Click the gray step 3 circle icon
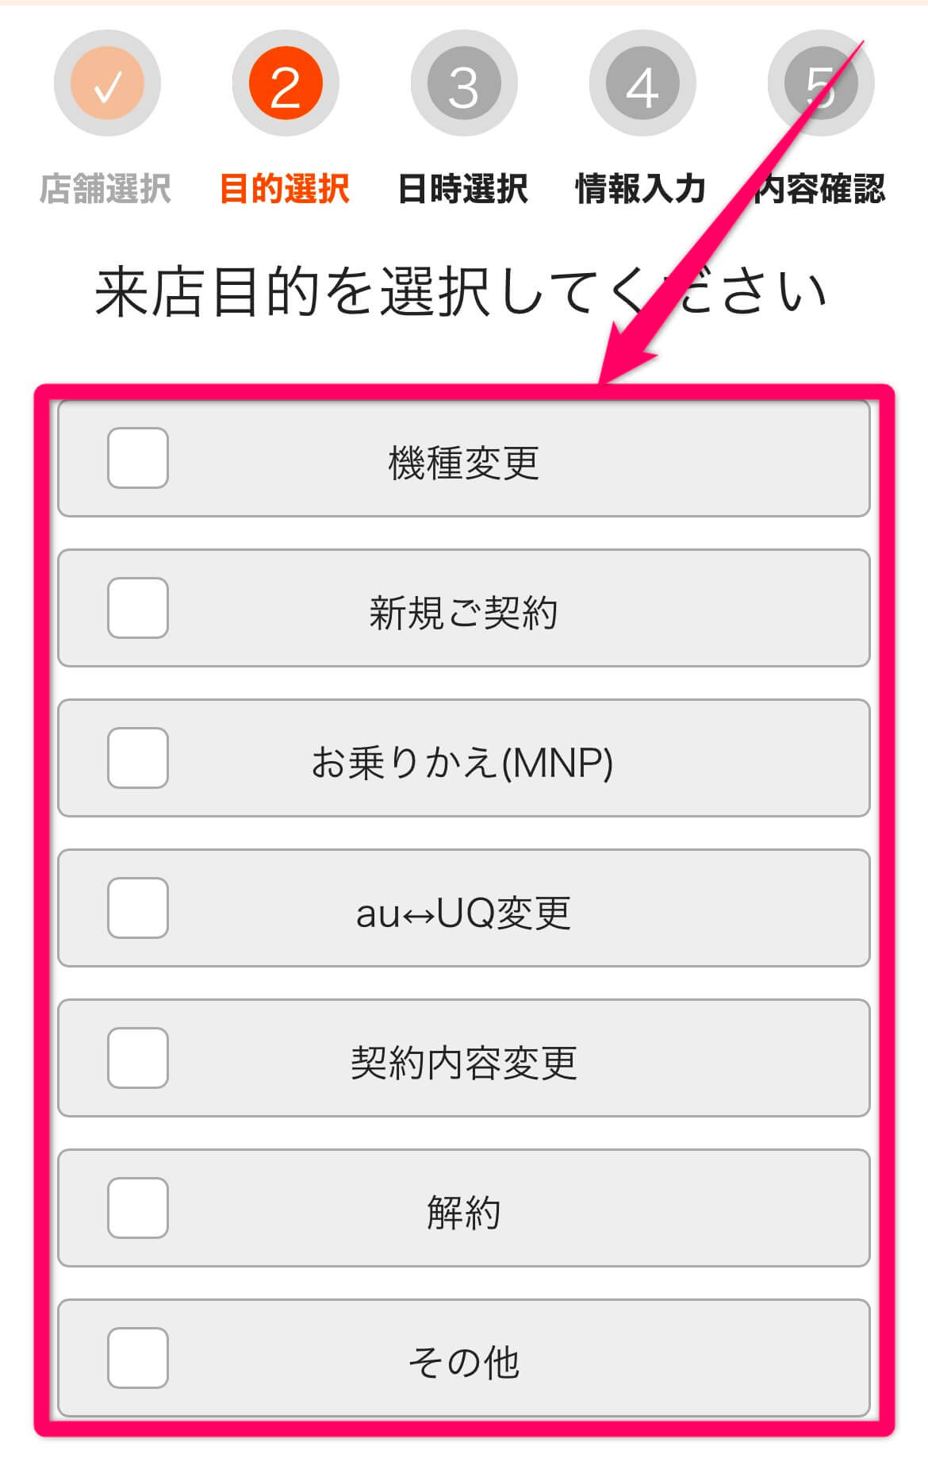928x1458 pixels. [x=464, y=83]
